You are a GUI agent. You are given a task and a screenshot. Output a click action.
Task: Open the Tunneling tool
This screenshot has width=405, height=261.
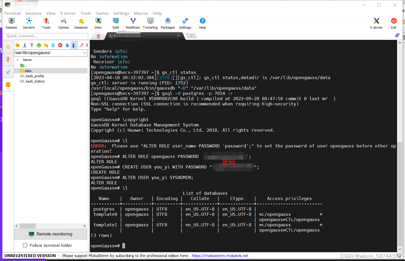[150, 23]
